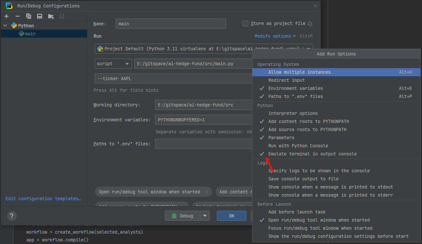The image size is (422, 244).
Task: Choose Interpreter options in Python section
Action: tap(336, 113)
